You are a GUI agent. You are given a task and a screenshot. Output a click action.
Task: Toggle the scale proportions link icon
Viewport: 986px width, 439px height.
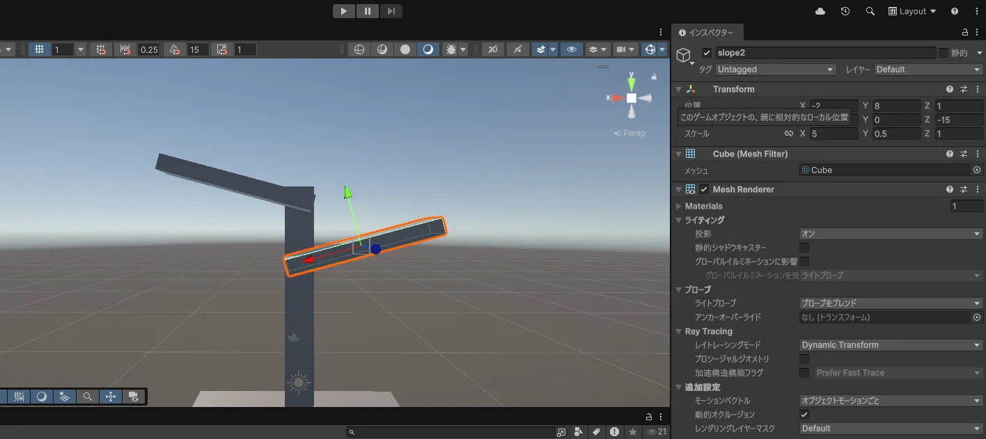(788, 134)
